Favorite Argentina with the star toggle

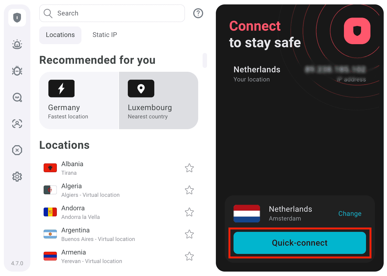(189, 234)
